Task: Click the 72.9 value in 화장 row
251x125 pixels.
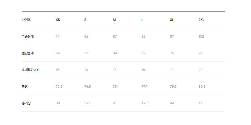Action: click(59, 87)
